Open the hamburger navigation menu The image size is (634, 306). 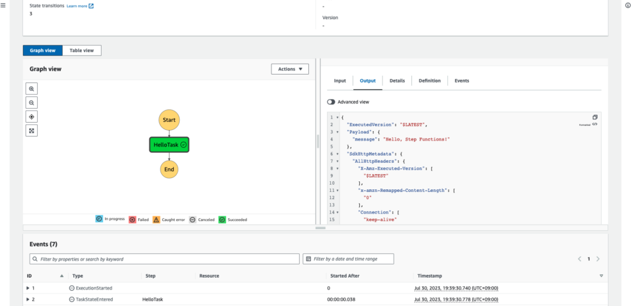click(3, 5)
